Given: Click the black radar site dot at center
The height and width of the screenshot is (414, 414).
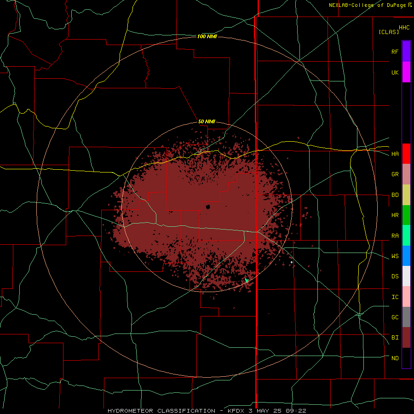Looking at the screenshot, I should tap(208, 207).
